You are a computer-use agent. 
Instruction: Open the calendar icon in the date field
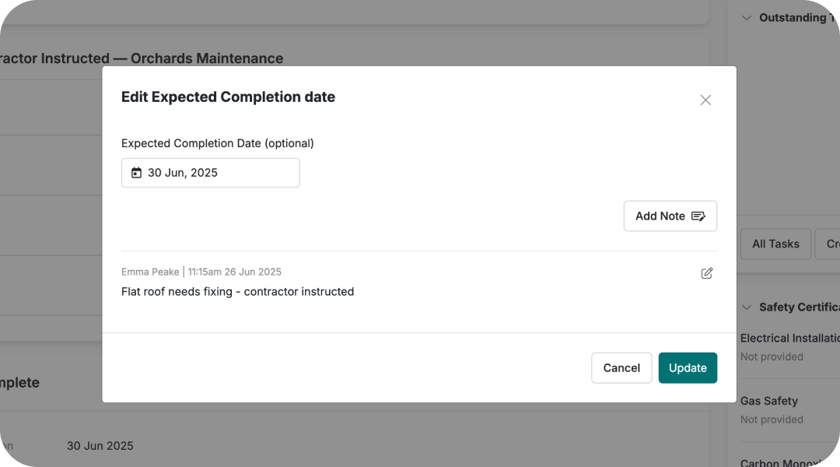[x=137, y=172]
